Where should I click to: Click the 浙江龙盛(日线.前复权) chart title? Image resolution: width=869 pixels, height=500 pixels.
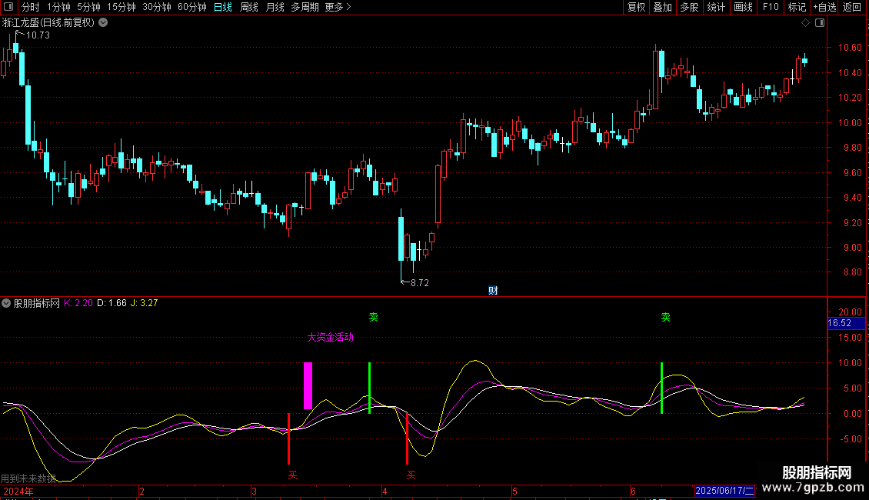[x=48, y=23]
